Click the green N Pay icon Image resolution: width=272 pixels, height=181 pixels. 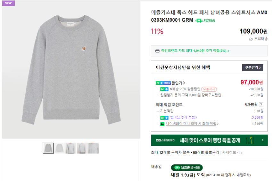click(162, 123)
